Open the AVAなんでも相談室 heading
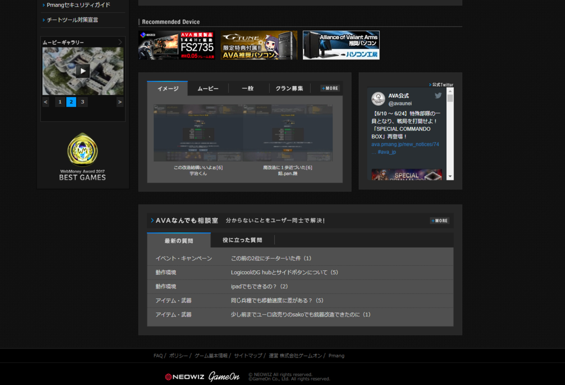Image resolution: width=565 pixels, height=385 pixels. 186,221
